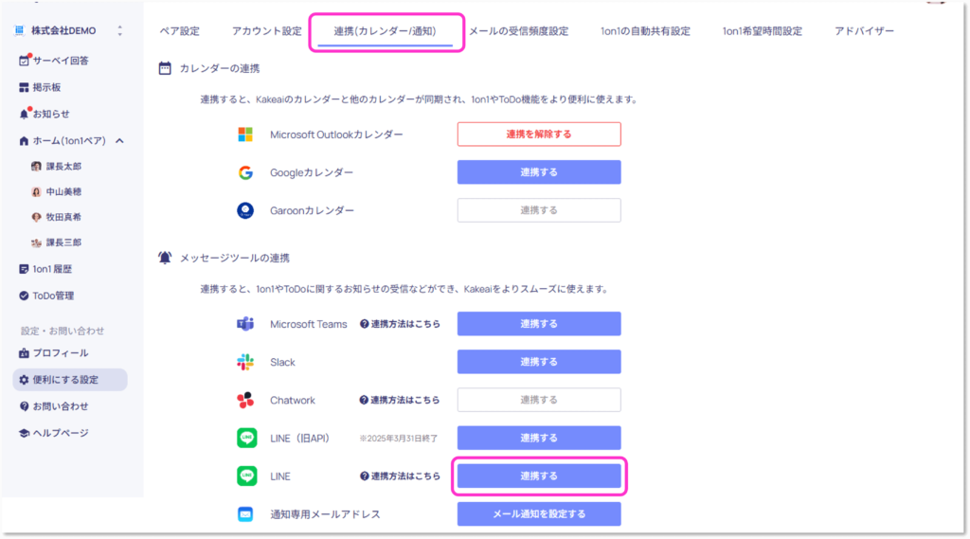Select pair 課長三郎 in sidebar

click(x=63, y=243)
